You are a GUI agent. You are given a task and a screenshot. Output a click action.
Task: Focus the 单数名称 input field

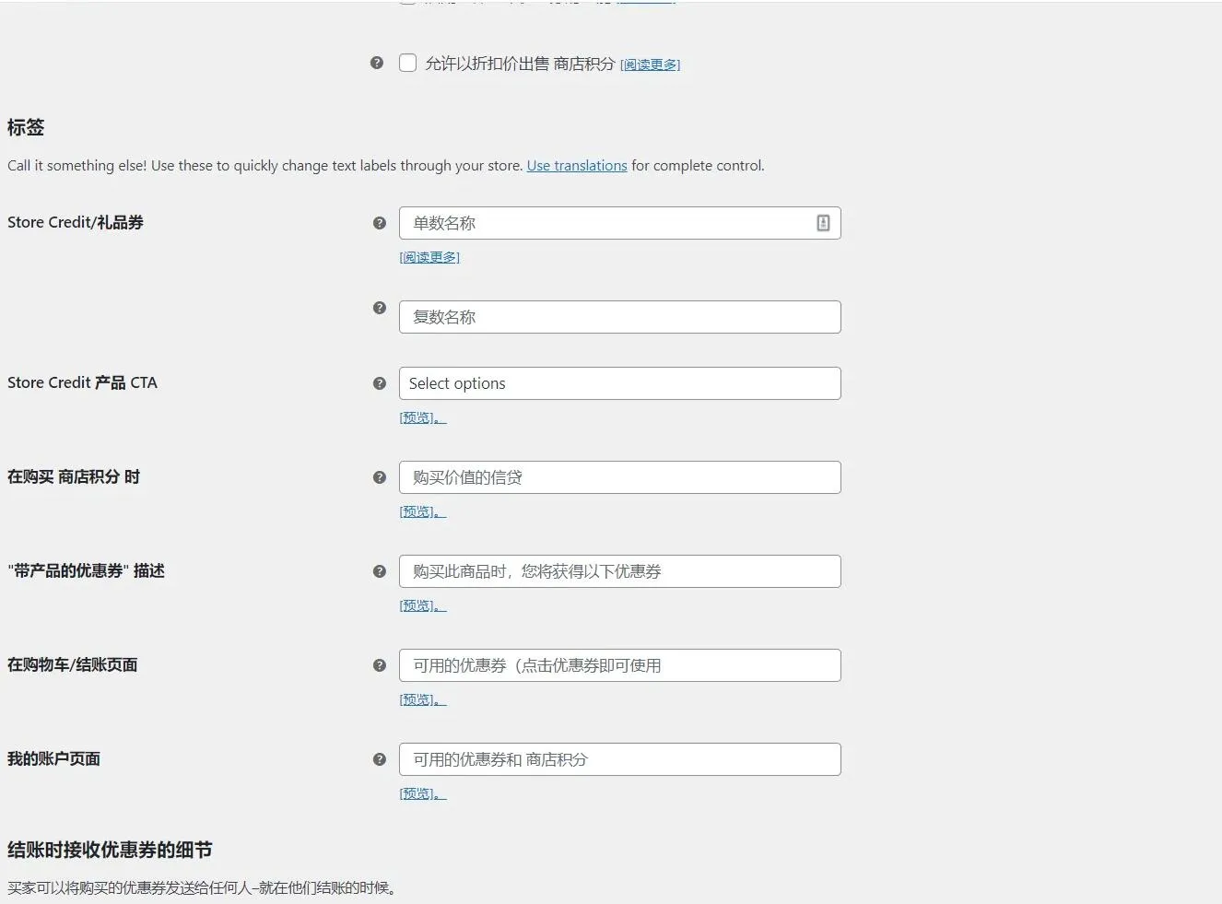coord(619,223)
